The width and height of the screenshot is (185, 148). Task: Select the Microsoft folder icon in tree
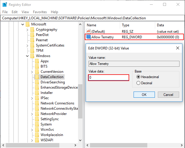coord(27,24)
